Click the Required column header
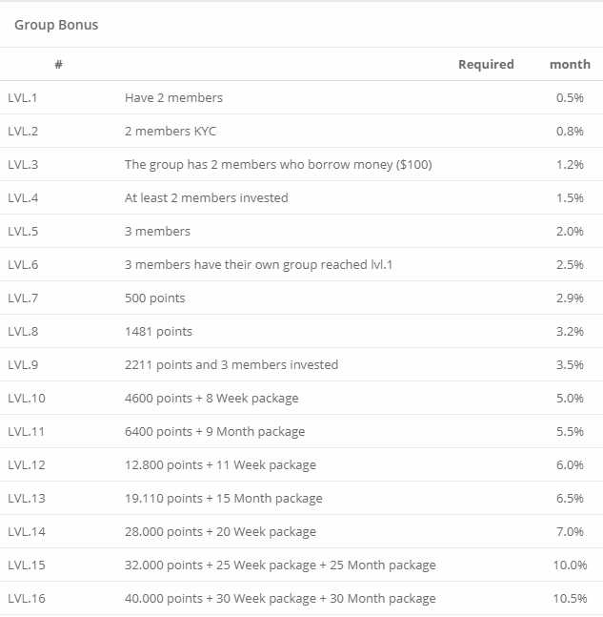 (486, 65)
